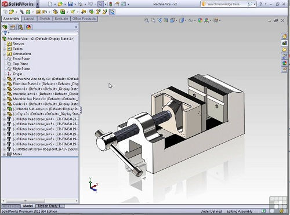Expand the Mates folder in tree
The image size is (290, 215).
[x=4, y=154]
